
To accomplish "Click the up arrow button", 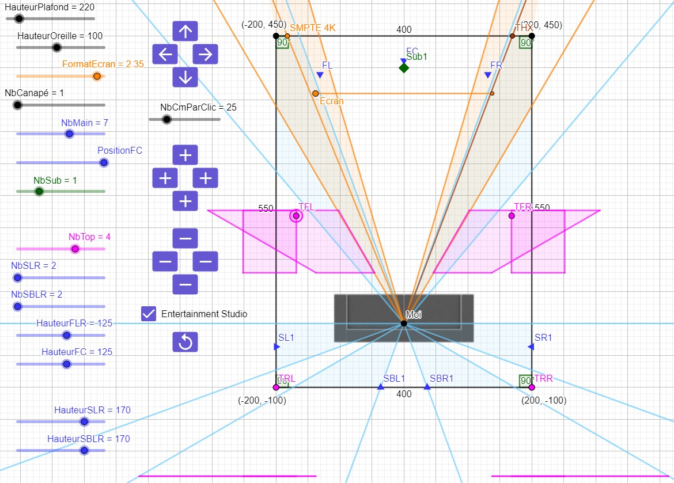I will pos(185,31).
